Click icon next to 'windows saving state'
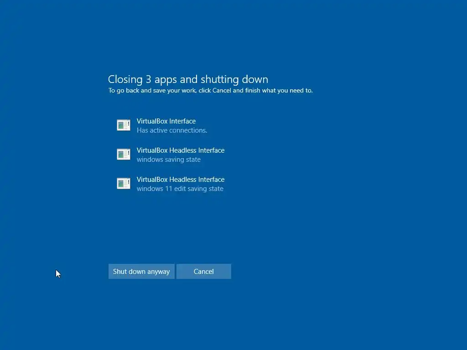The image size is (467, 350). [124, 154]
